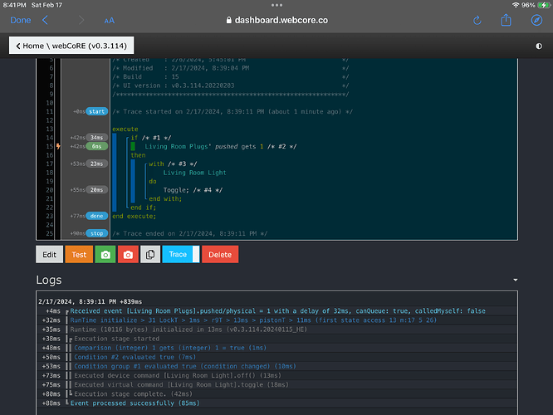
Task: Tap the three-dot multitasking menu
Action: click(276, 5)
